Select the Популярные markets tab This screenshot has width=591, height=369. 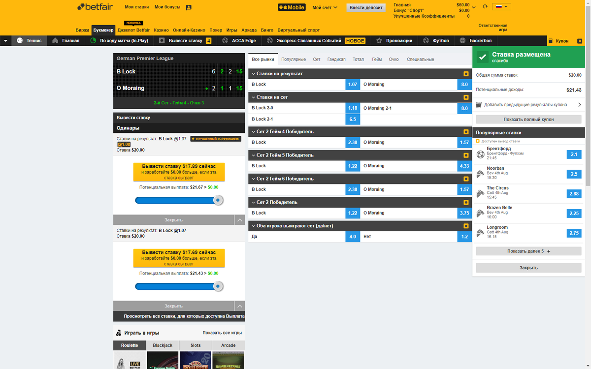[294, 60]
